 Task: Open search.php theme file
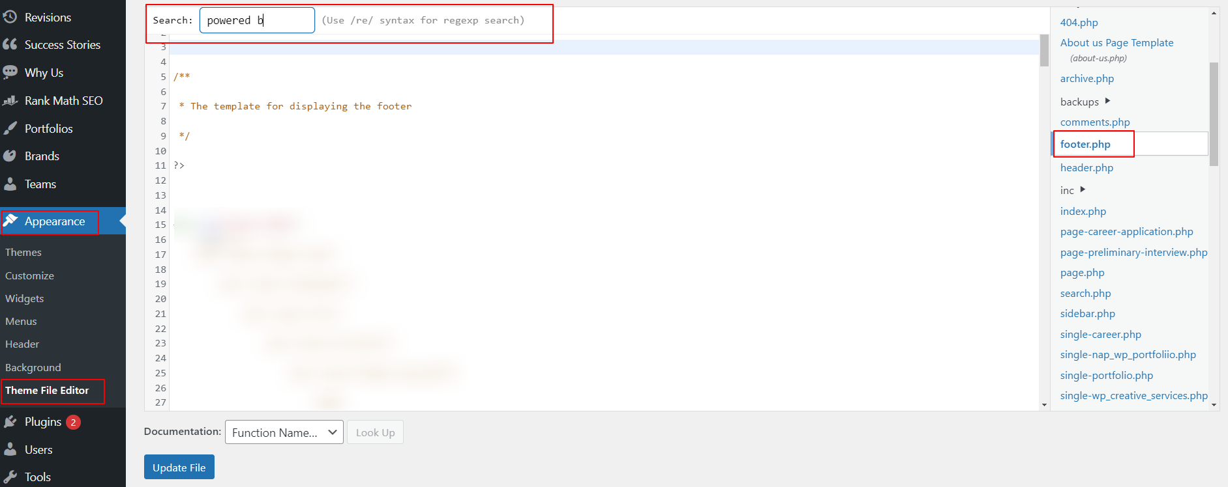[x=1085, y=293]
